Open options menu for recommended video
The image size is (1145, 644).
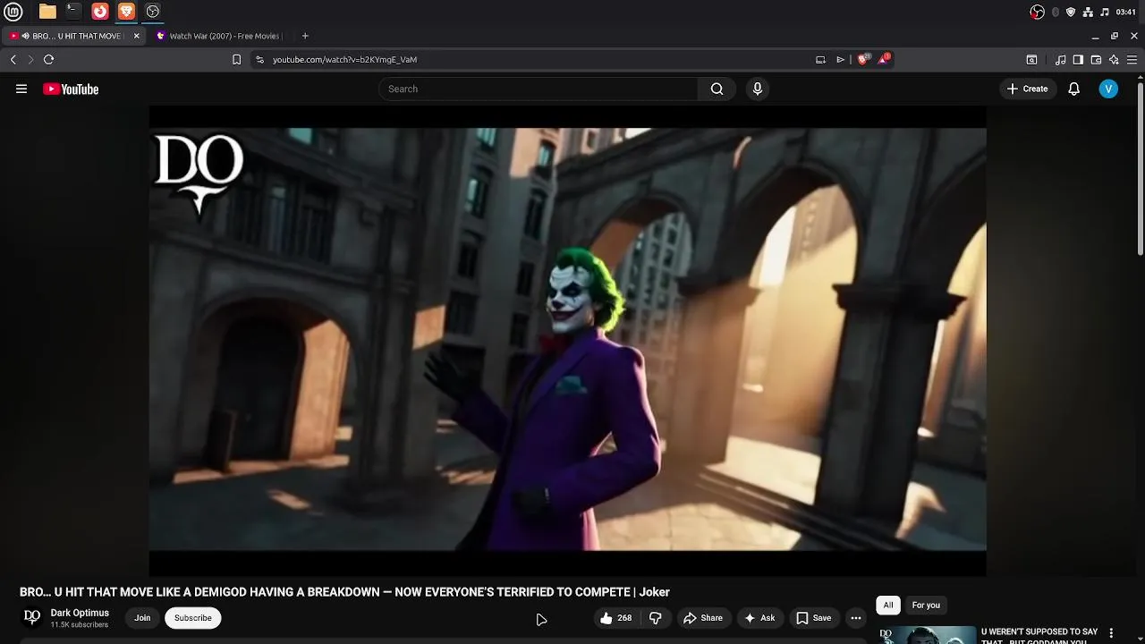pos(1111,633)
